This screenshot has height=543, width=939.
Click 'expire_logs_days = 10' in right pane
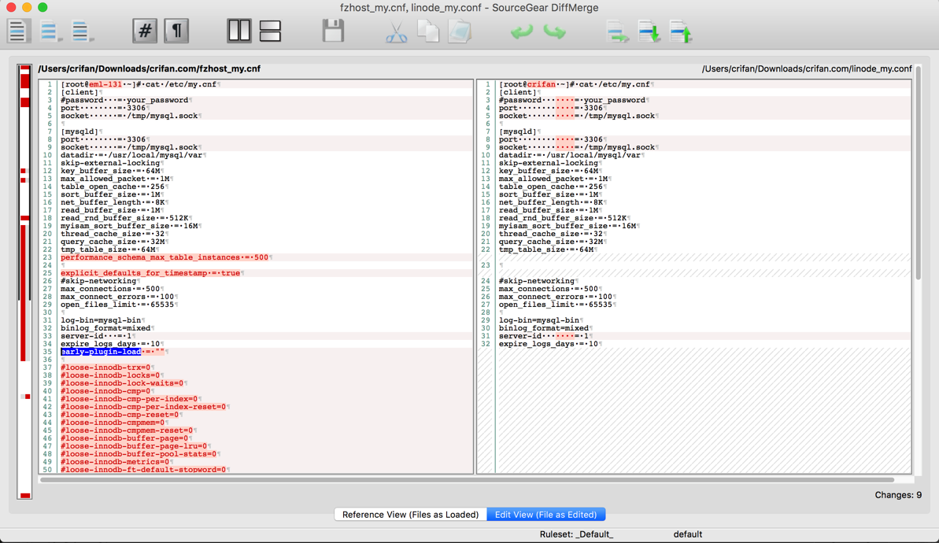pos(548,344)
